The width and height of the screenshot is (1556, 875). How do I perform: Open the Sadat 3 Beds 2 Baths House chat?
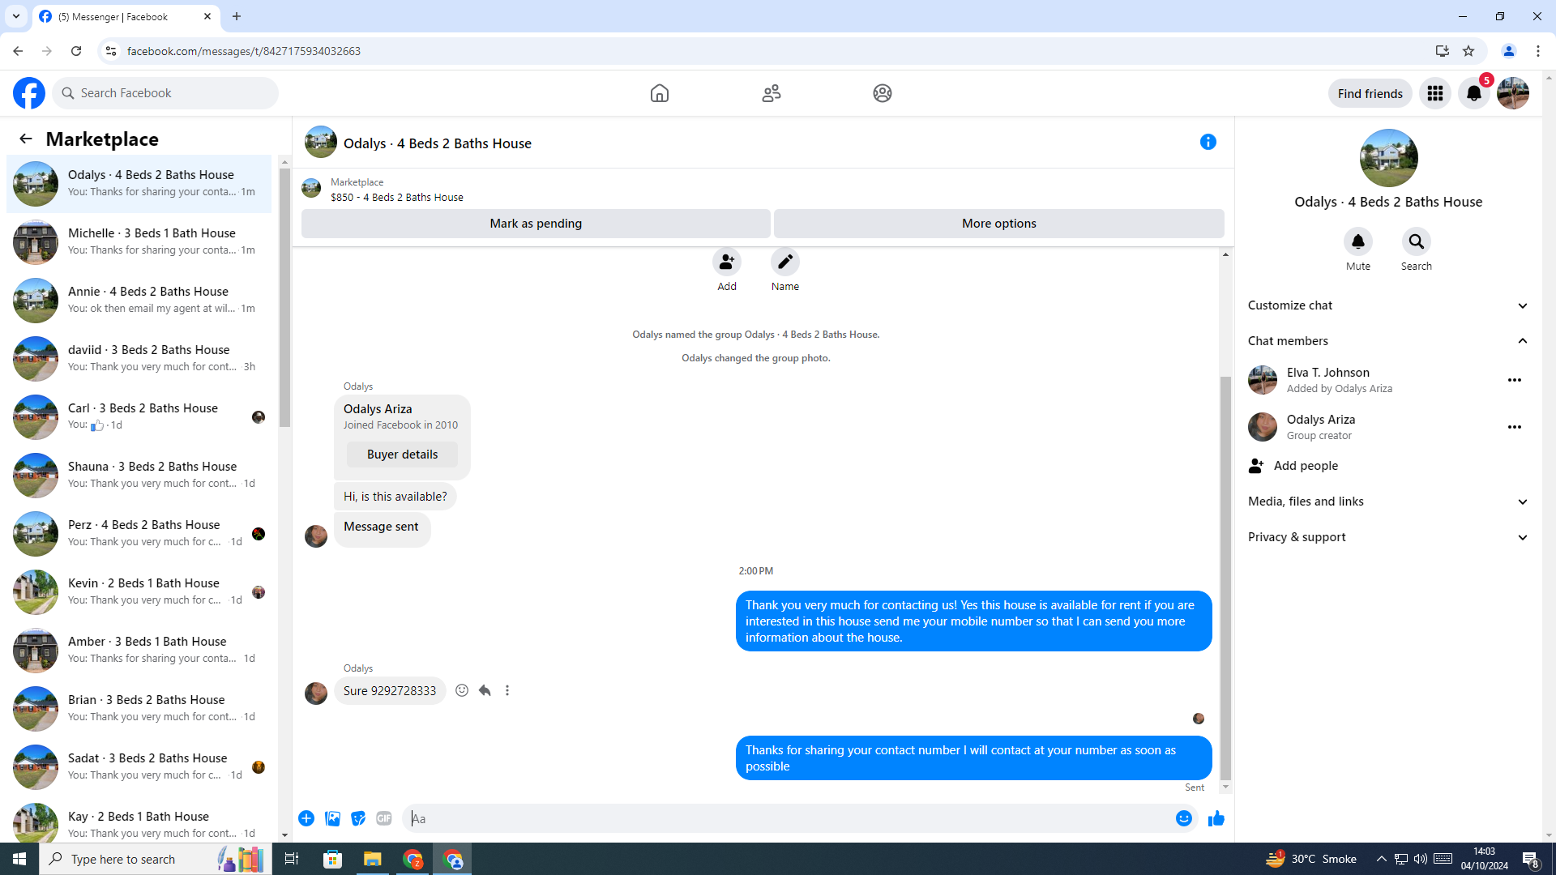pos(139,767)
